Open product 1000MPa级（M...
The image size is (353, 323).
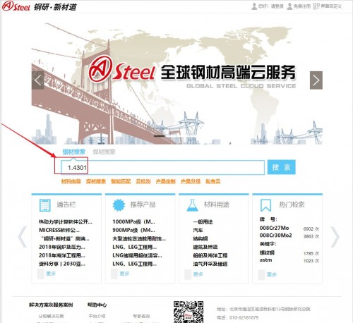pos(133,221)
